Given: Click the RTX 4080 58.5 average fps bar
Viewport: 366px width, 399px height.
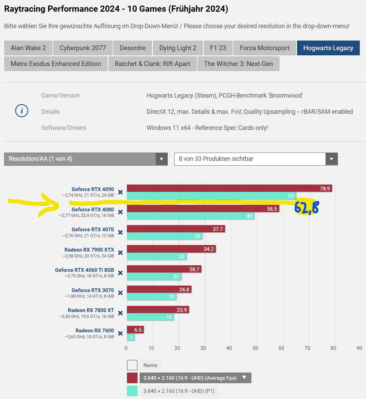Looking at the screenshot, I should pyautogui.click(x=203, y=209).
